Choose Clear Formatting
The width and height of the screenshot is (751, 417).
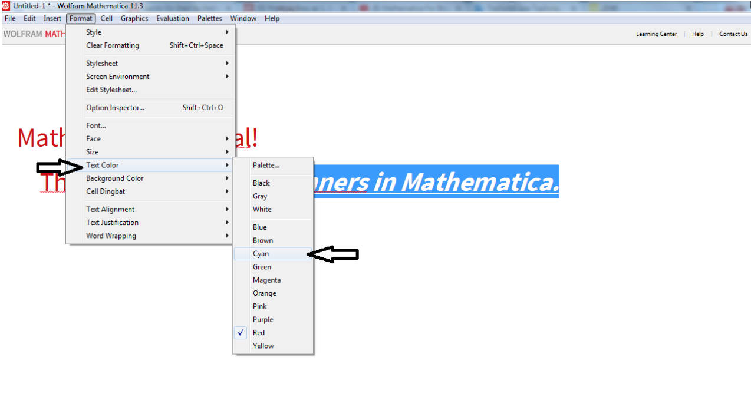point(151,45)
